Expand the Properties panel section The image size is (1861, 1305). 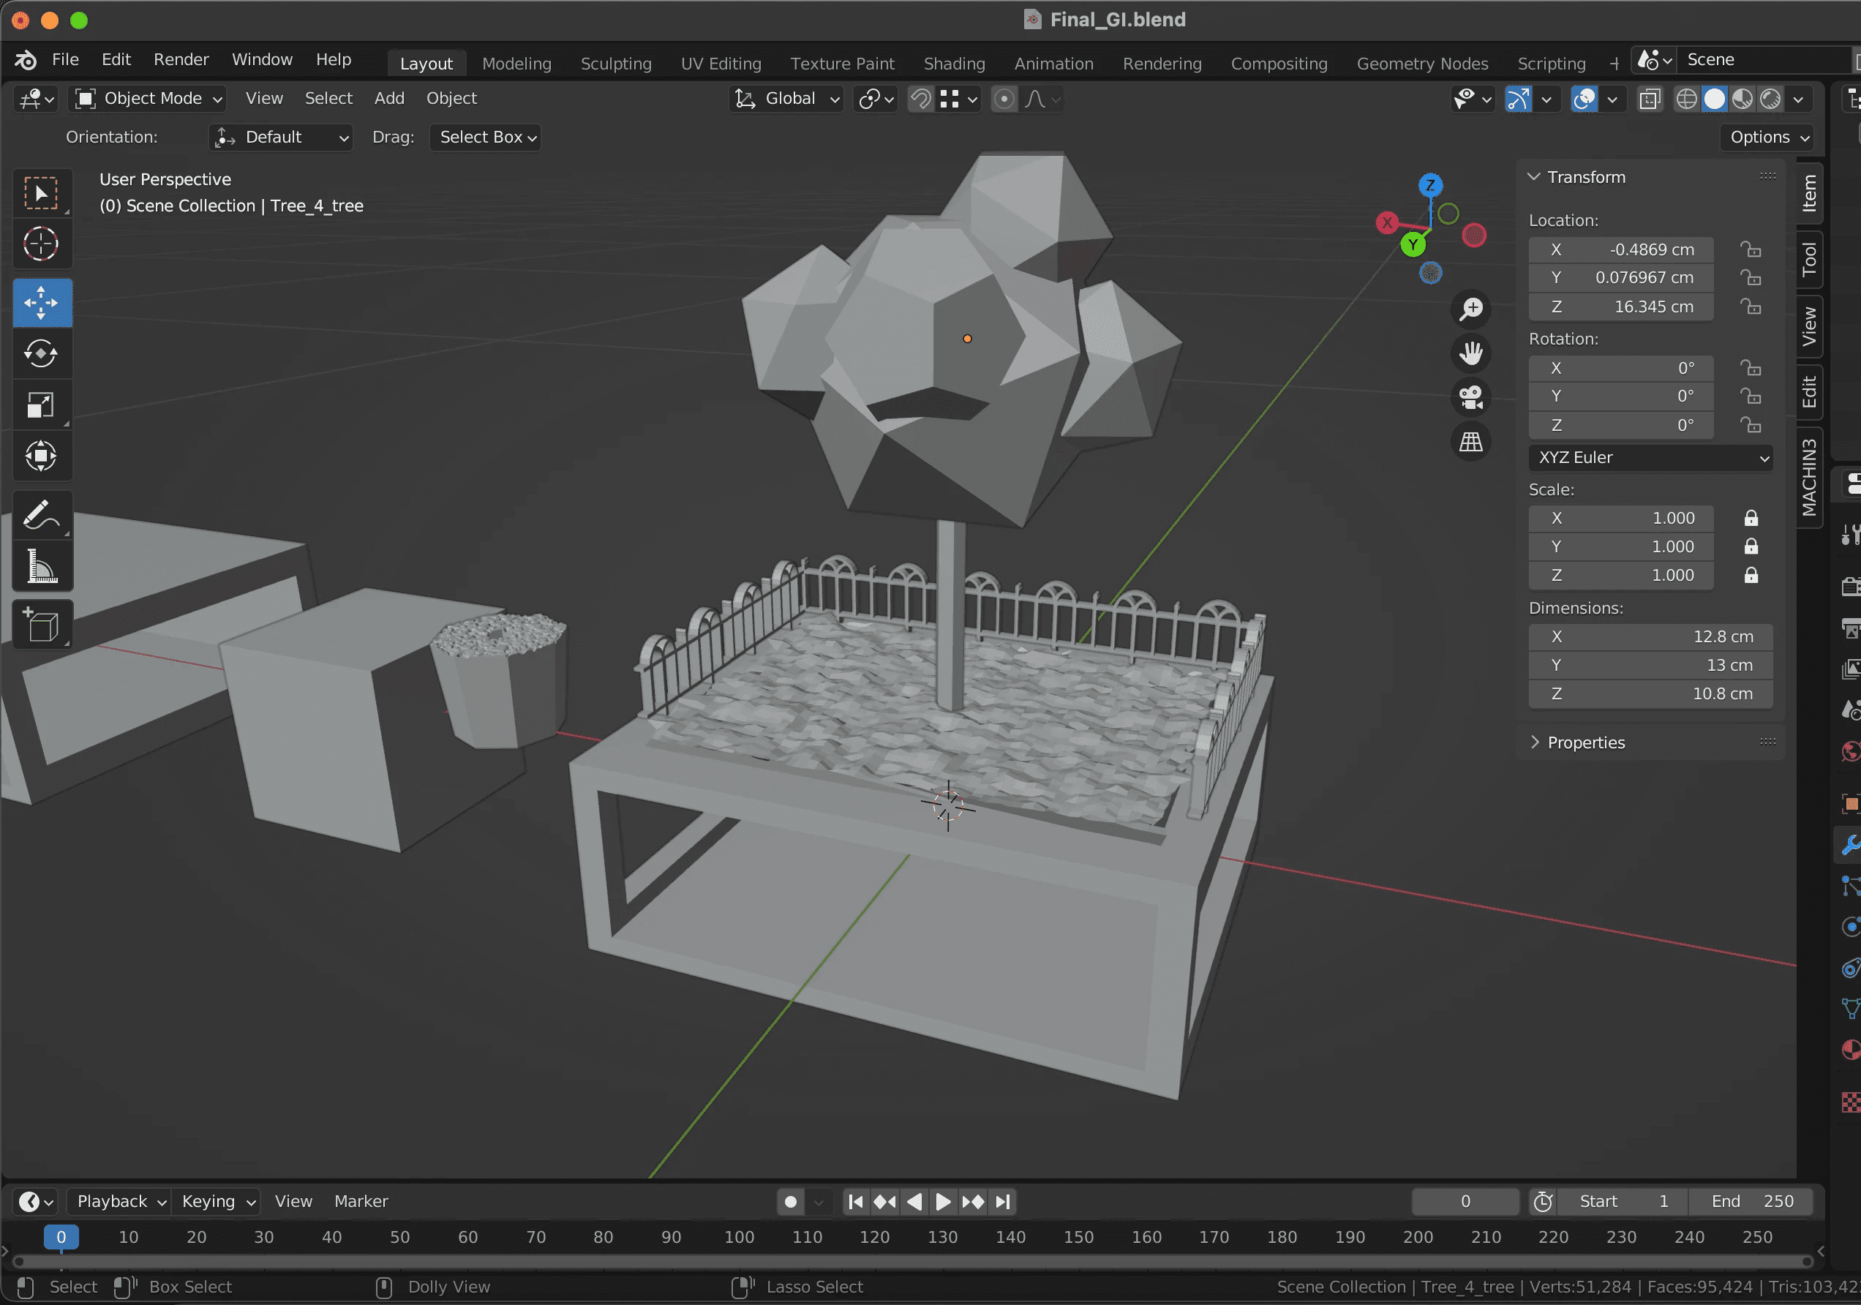pos(1584,742)
